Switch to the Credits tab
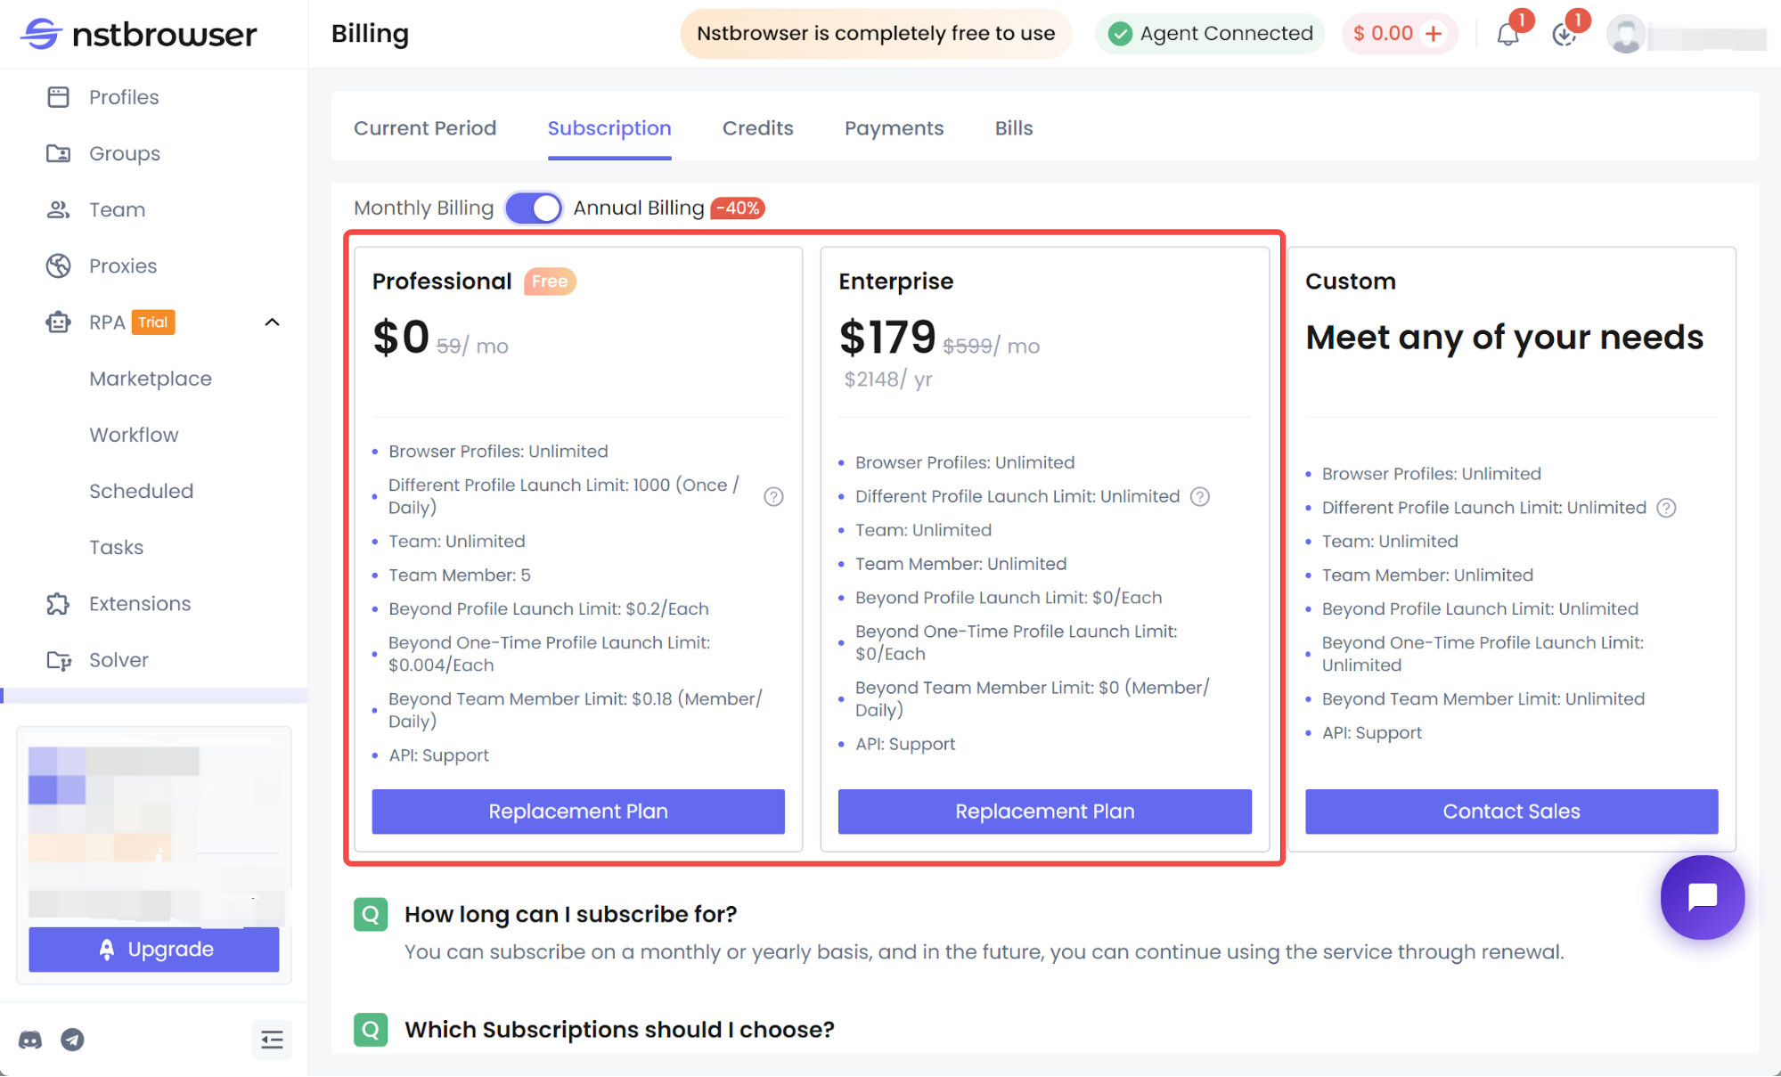The image size is (1781, 1077). coord(757,127)
